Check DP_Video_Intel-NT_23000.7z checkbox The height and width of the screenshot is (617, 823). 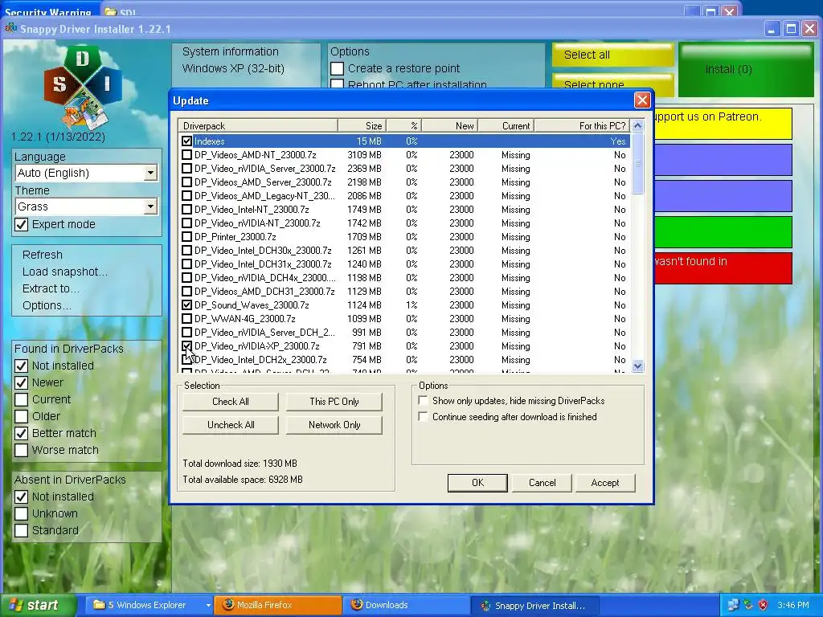(x=186, y=210)
